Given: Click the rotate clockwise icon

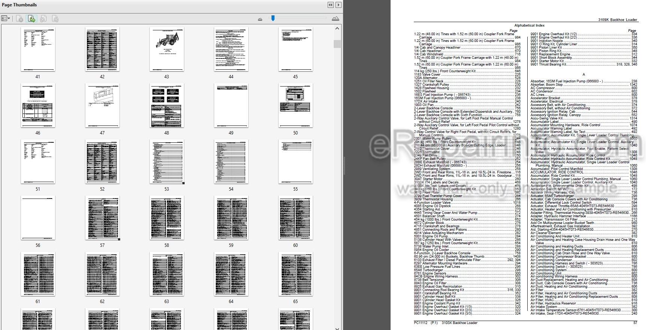Looking at the screenshot, I should [x=55, y=18].
